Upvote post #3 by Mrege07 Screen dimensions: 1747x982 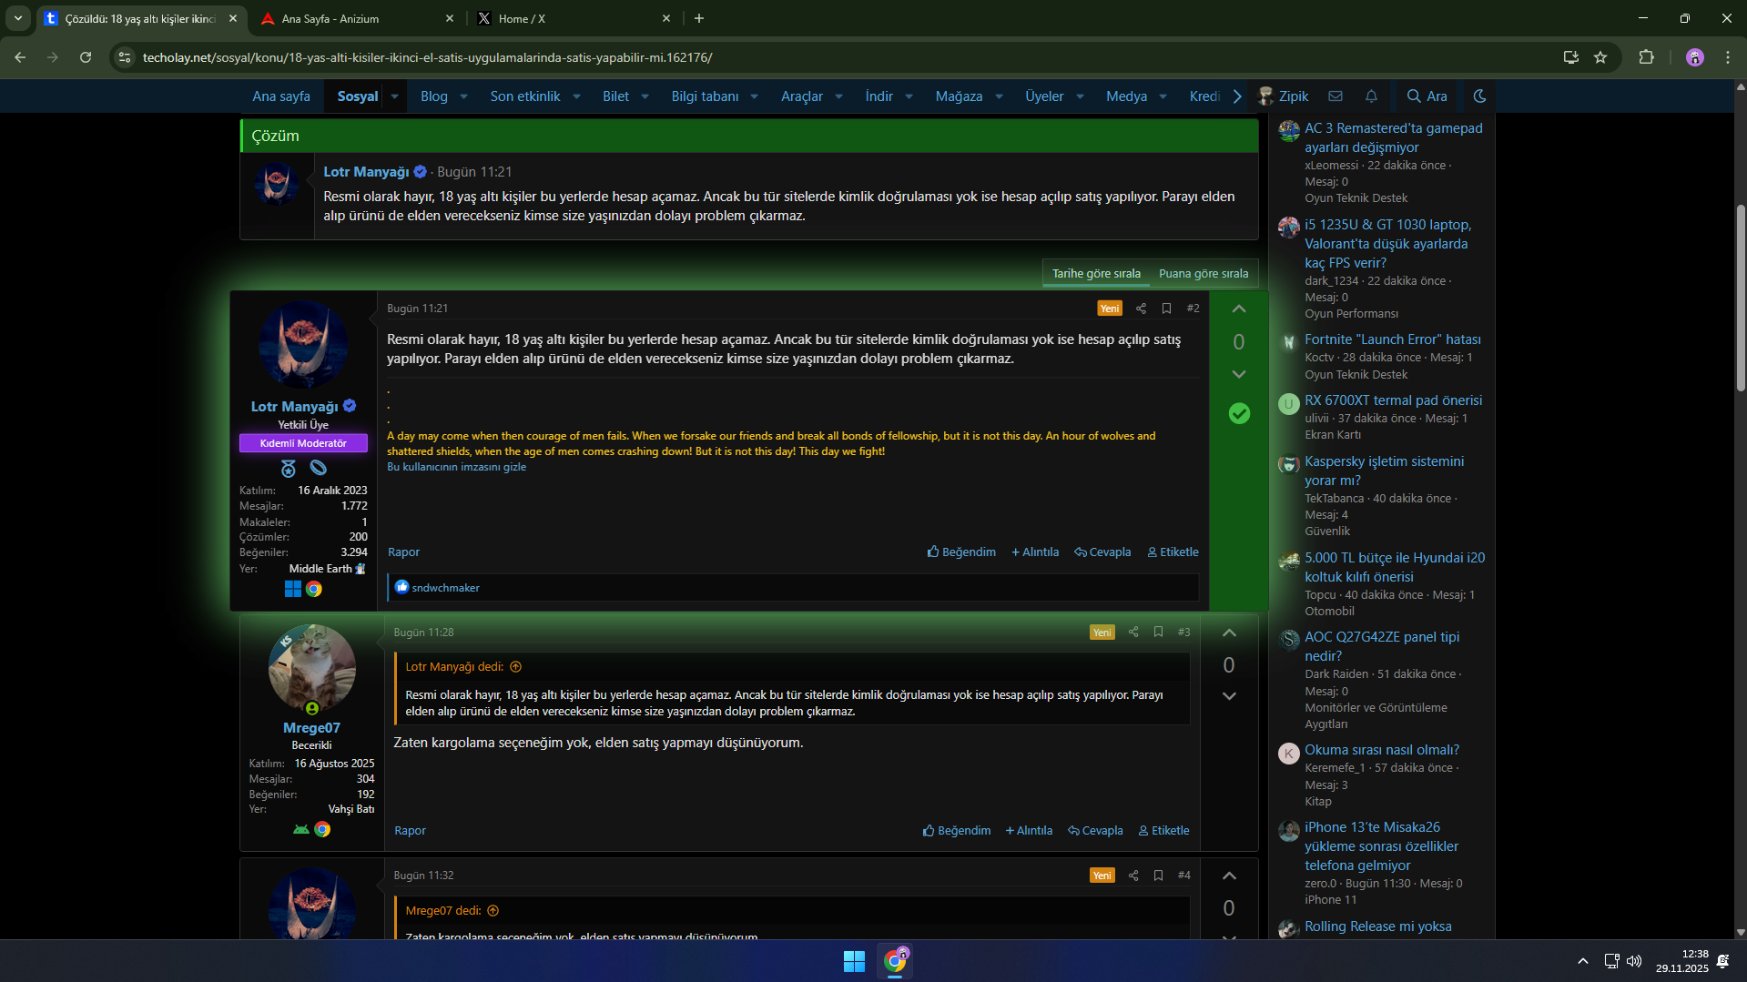coord(1228,633)
